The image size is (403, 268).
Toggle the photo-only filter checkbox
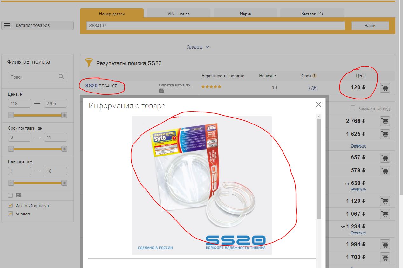click(x=10, y=195)
